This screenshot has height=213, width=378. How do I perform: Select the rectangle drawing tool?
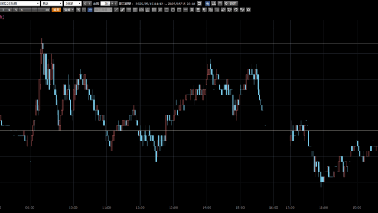point(179,10)
